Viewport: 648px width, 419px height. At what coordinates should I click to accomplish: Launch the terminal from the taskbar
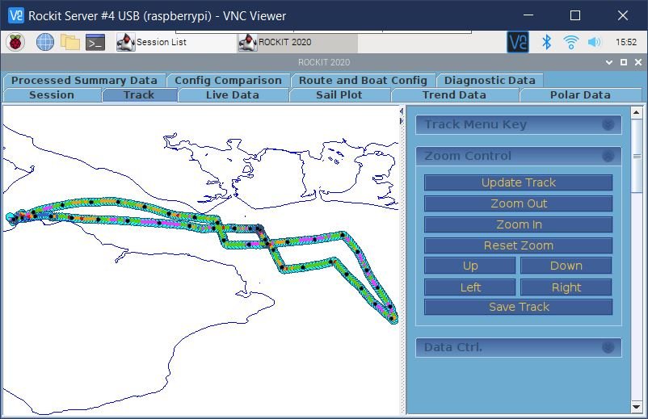pyautogui.click(x=95, y=42)
